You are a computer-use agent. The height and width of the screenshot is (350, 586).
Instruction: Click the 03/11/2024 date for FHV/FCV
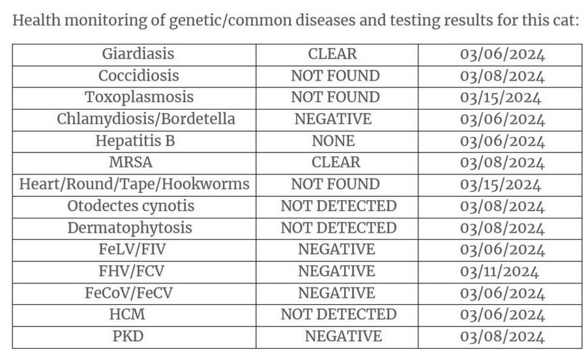500,271
